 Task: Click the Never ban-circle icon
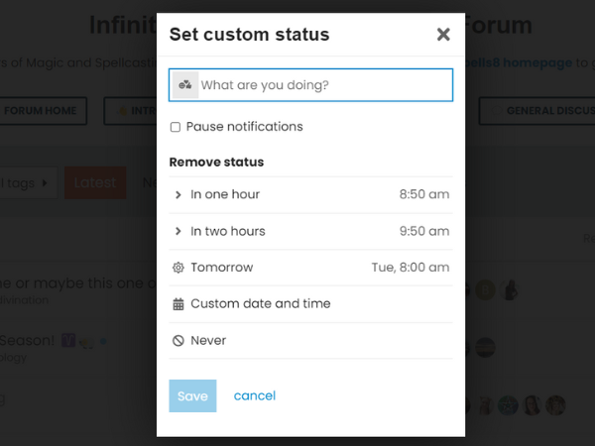(178, 341)
